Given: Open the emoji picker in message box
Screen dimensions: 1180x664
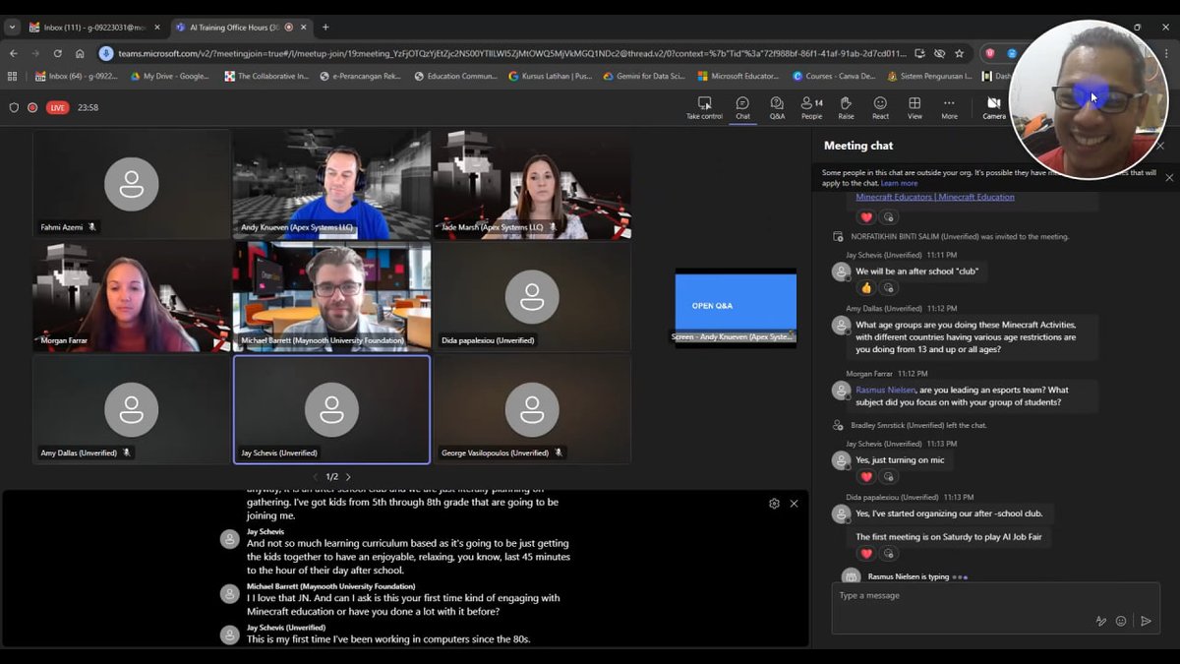Looking at the screenshot, I should [1121, 621].
